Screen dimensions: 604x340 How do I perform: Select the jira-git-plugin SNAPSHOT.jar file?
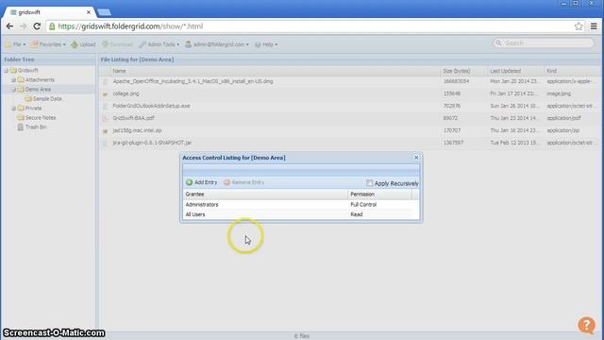152,143
